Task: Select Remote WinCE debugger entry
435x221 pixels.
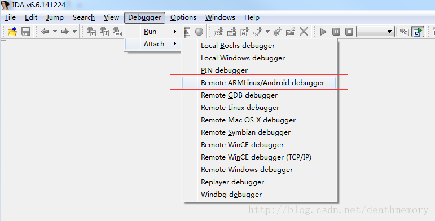Action: click(259, 145)
